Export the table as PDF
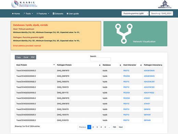 point(33,57)
